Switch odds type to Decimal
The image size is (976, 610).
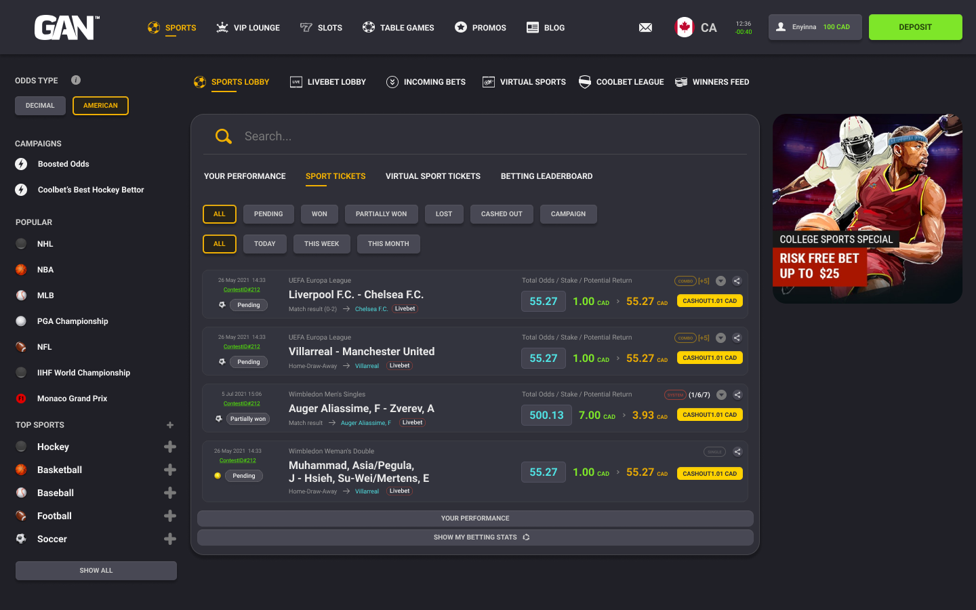click(x=40, y=106)
